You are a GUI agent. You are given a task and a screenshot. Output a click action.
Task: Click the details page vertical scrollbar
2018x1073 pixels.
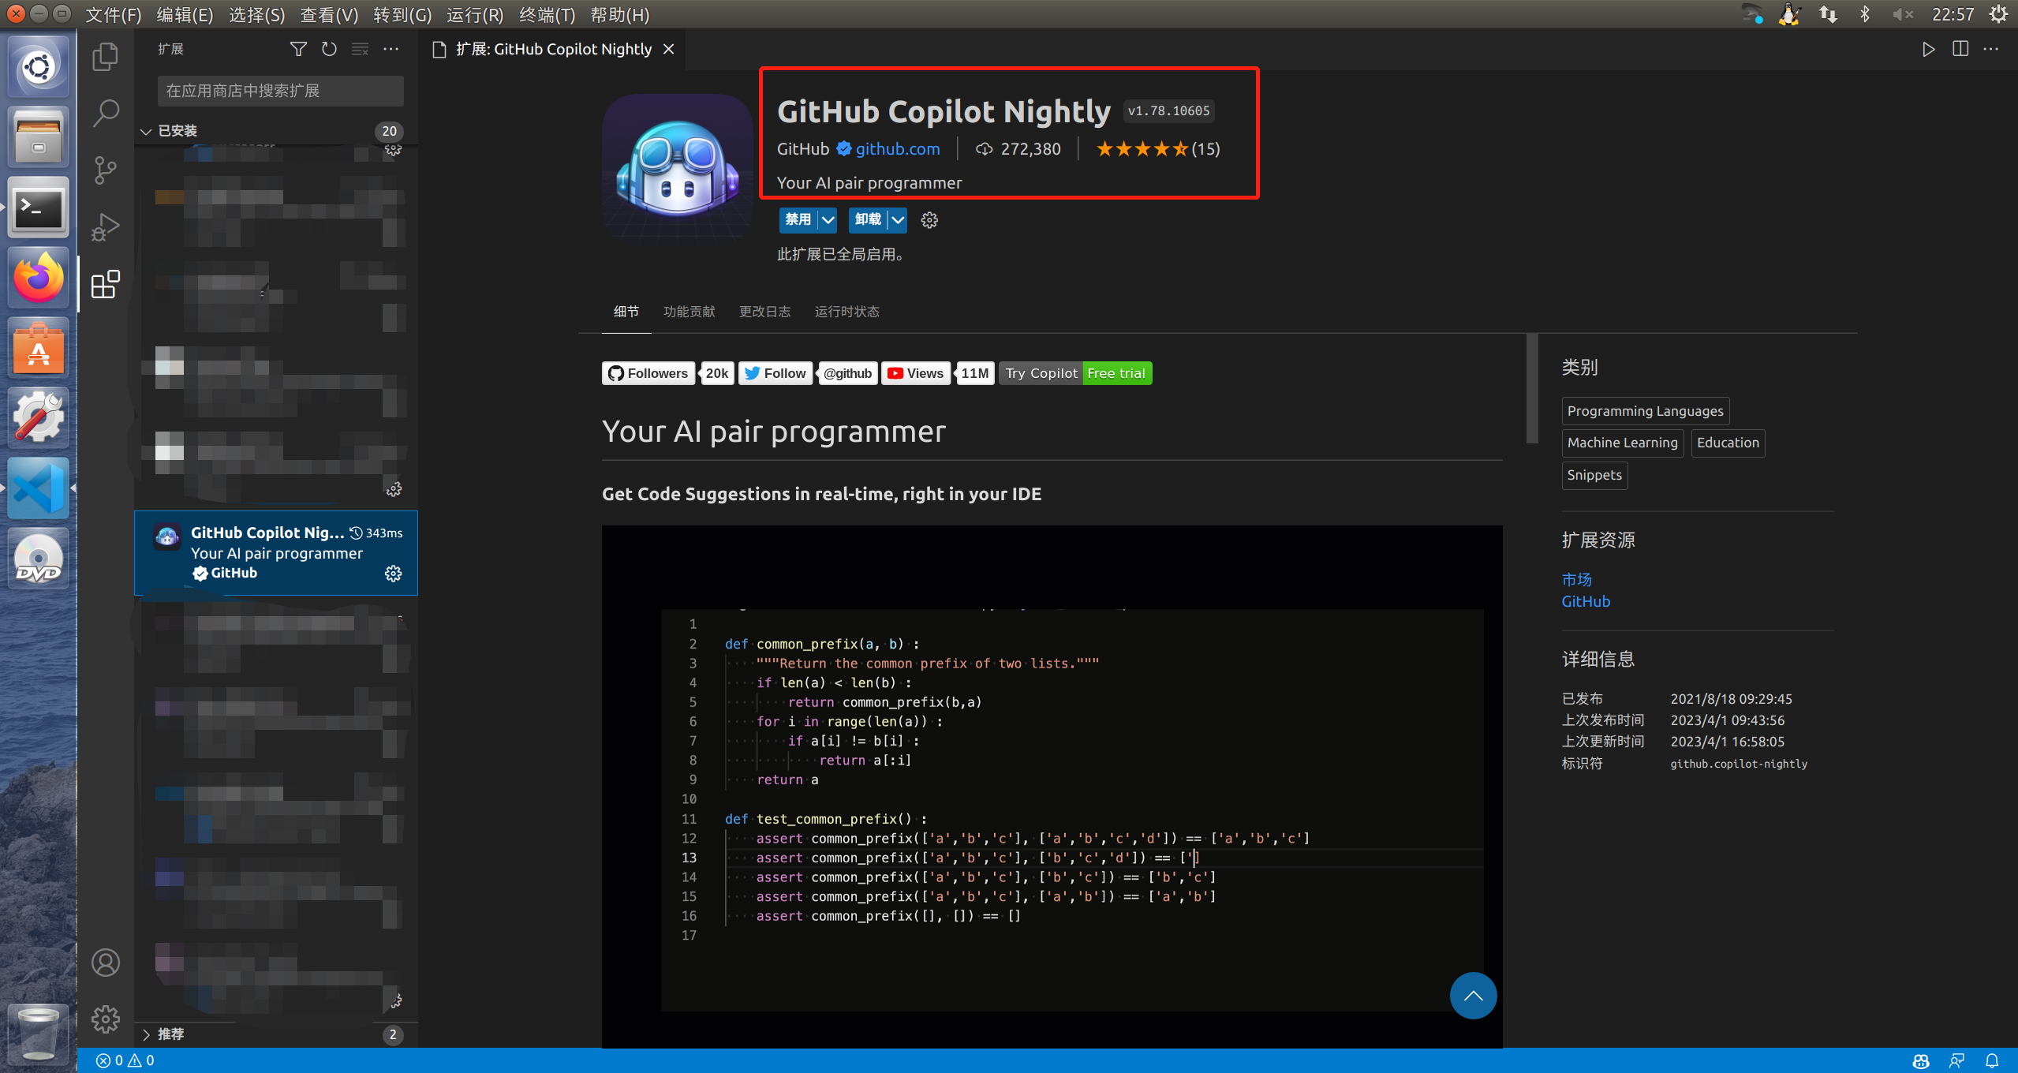(x=1532, y=388)
